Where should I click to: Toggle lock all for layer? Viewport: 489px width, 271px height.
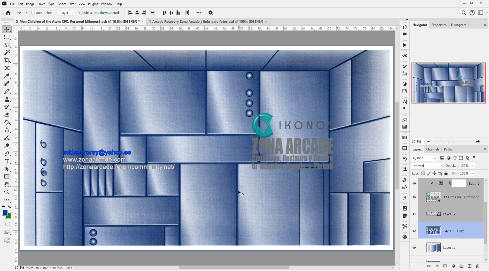tap(446, 174)
